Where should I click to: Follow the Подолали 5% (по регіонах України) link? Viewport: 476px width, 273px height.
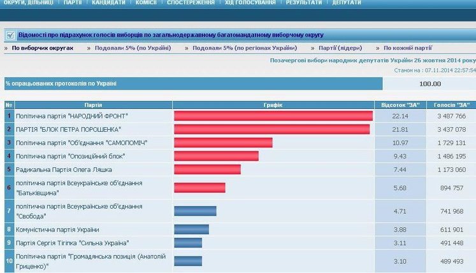click(x=245, y=48)
